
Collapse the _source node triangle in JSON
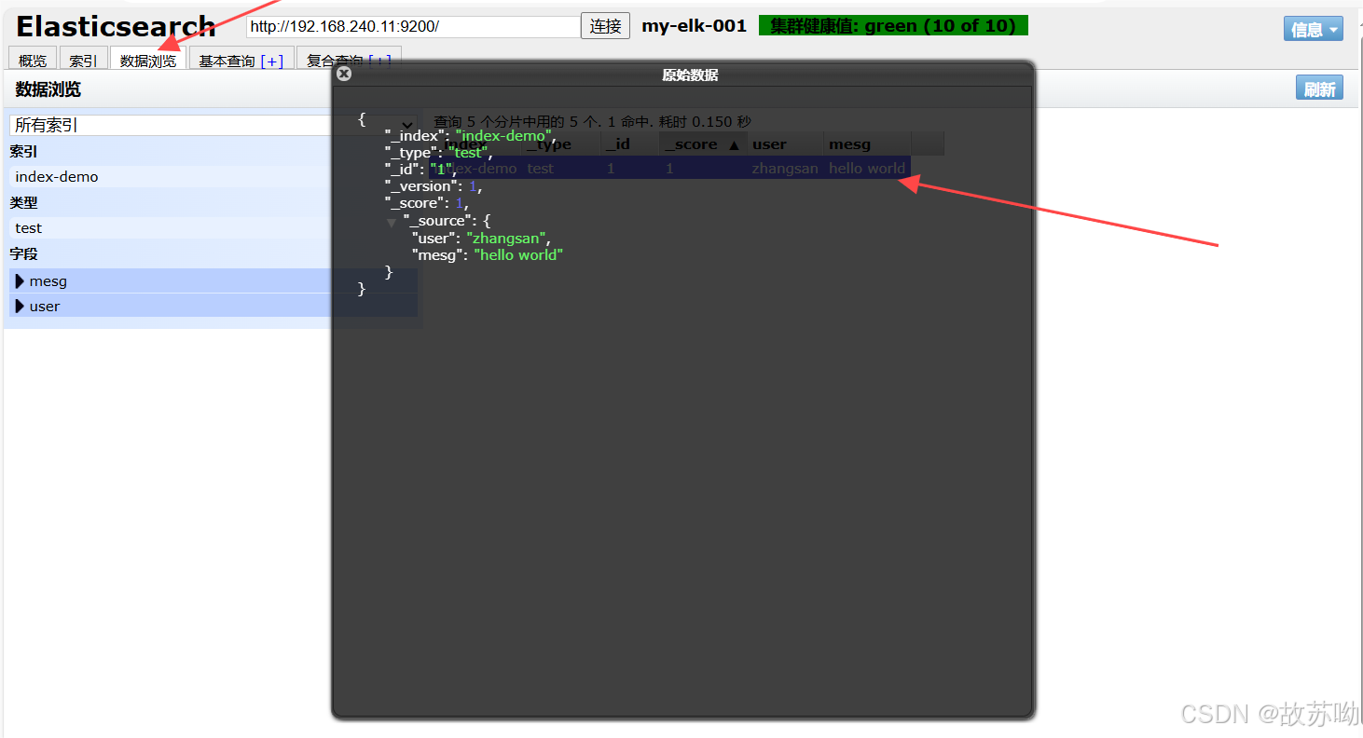pos(392,223)
